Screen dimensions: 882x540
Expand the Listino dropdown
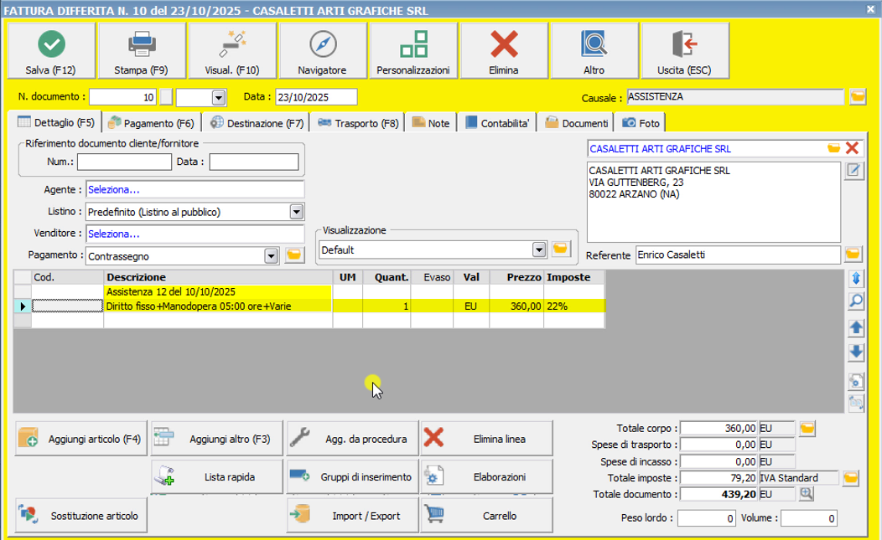(x=296, y=212)
